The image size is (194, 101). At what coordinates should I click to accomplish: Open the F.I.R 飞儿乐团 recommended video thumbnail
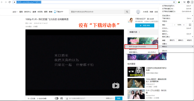coord(136,94)
